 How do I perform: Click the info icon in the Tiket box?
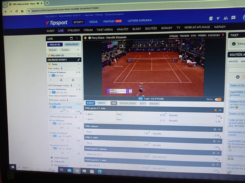coord(234,44)
